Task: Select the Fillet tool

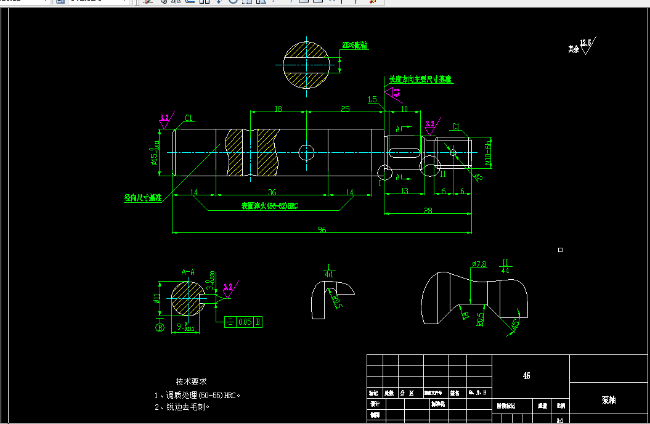Action: pyautogui.click(x=355, y=2)
